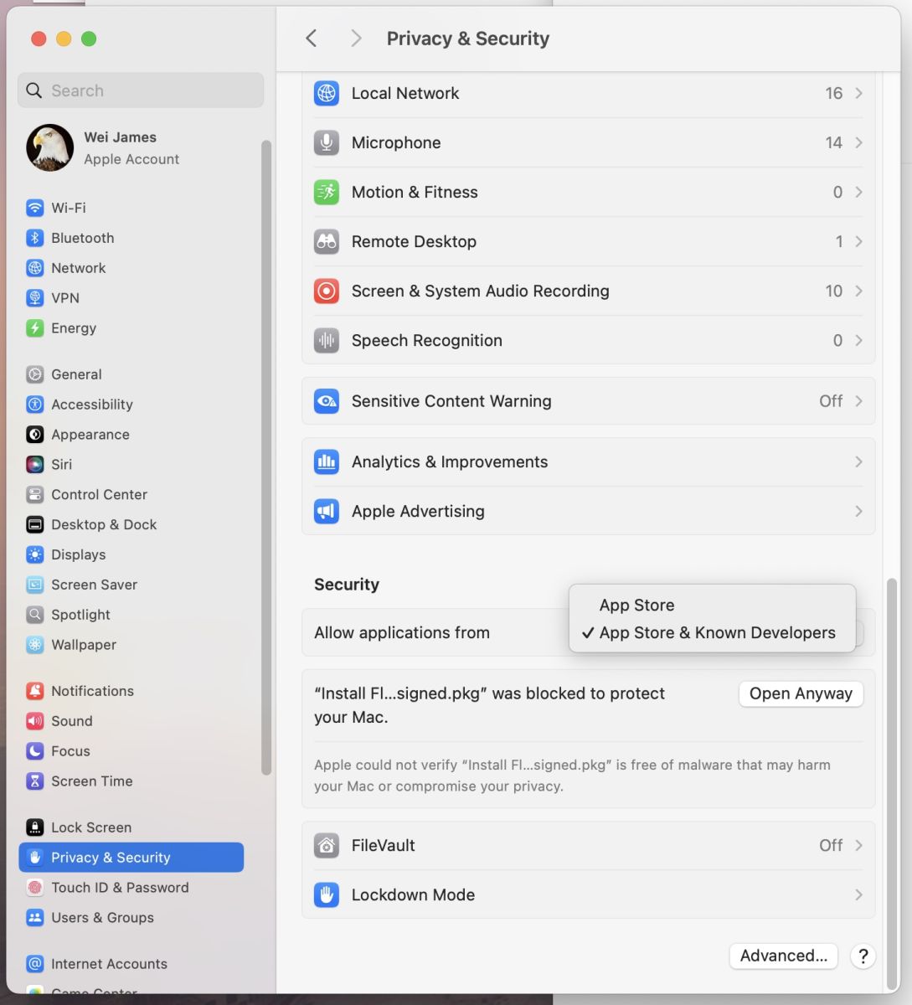This screenshot has width=912, height=1005.
Task: Click the Accessibility icon in sidebar
Action: pos(34,405)
